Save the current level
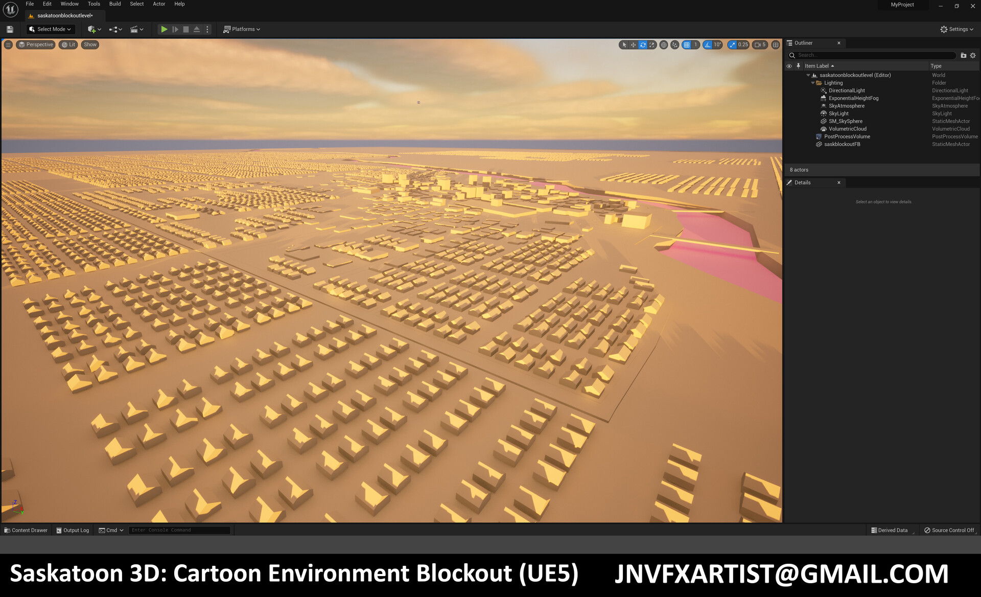This screenshot has height=597, width=981. tap(9, 29)
